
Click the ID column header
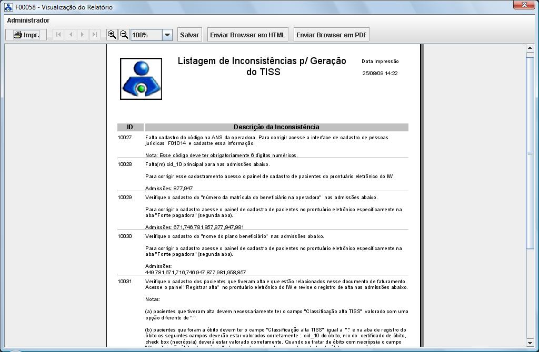pos(131,127)
